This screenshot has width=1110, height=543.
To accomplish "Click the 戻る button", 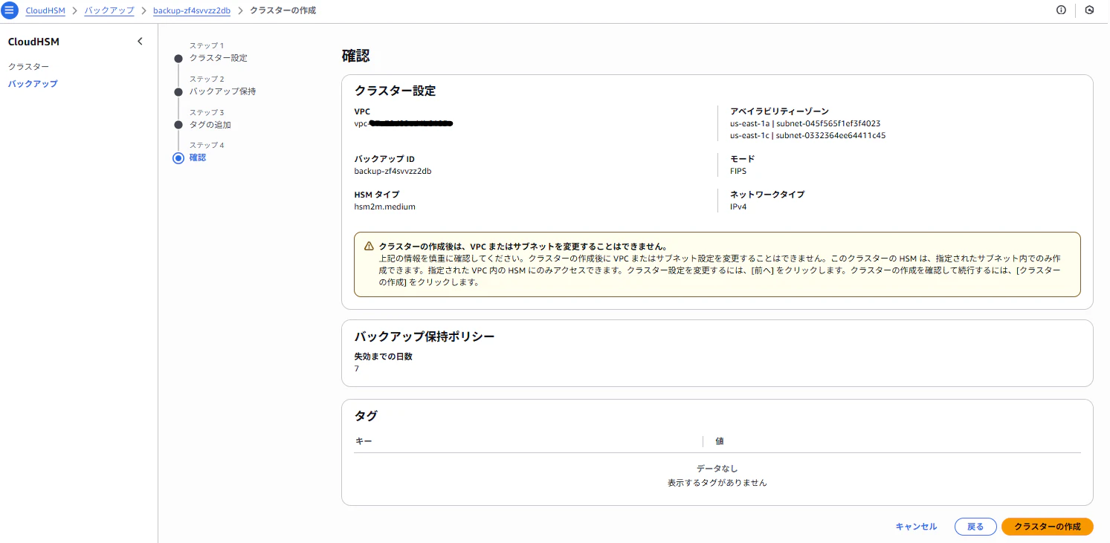I will (975, 527).
